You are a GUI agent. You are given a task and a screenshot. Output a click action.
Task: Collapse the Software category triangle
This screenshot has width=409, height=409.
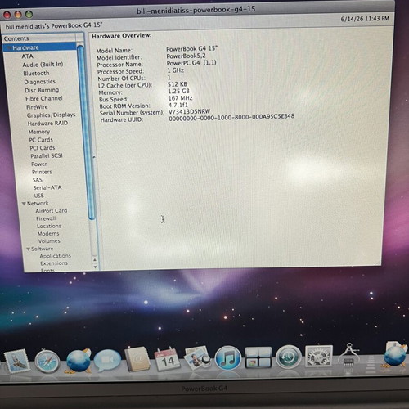(x=28, y=249)
